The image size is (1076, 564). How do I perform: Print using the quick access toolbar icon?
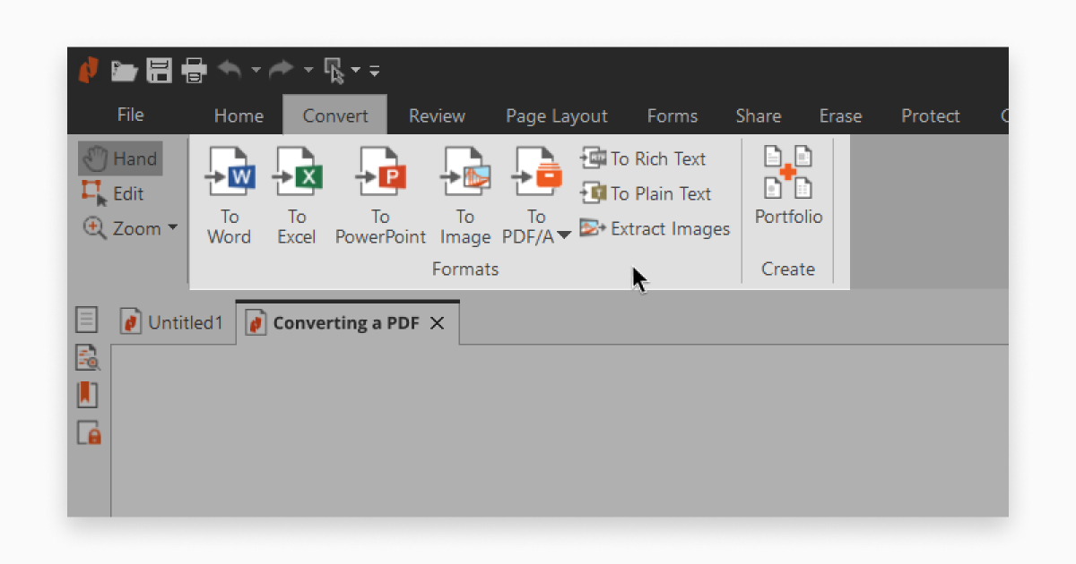coord(195,71)
